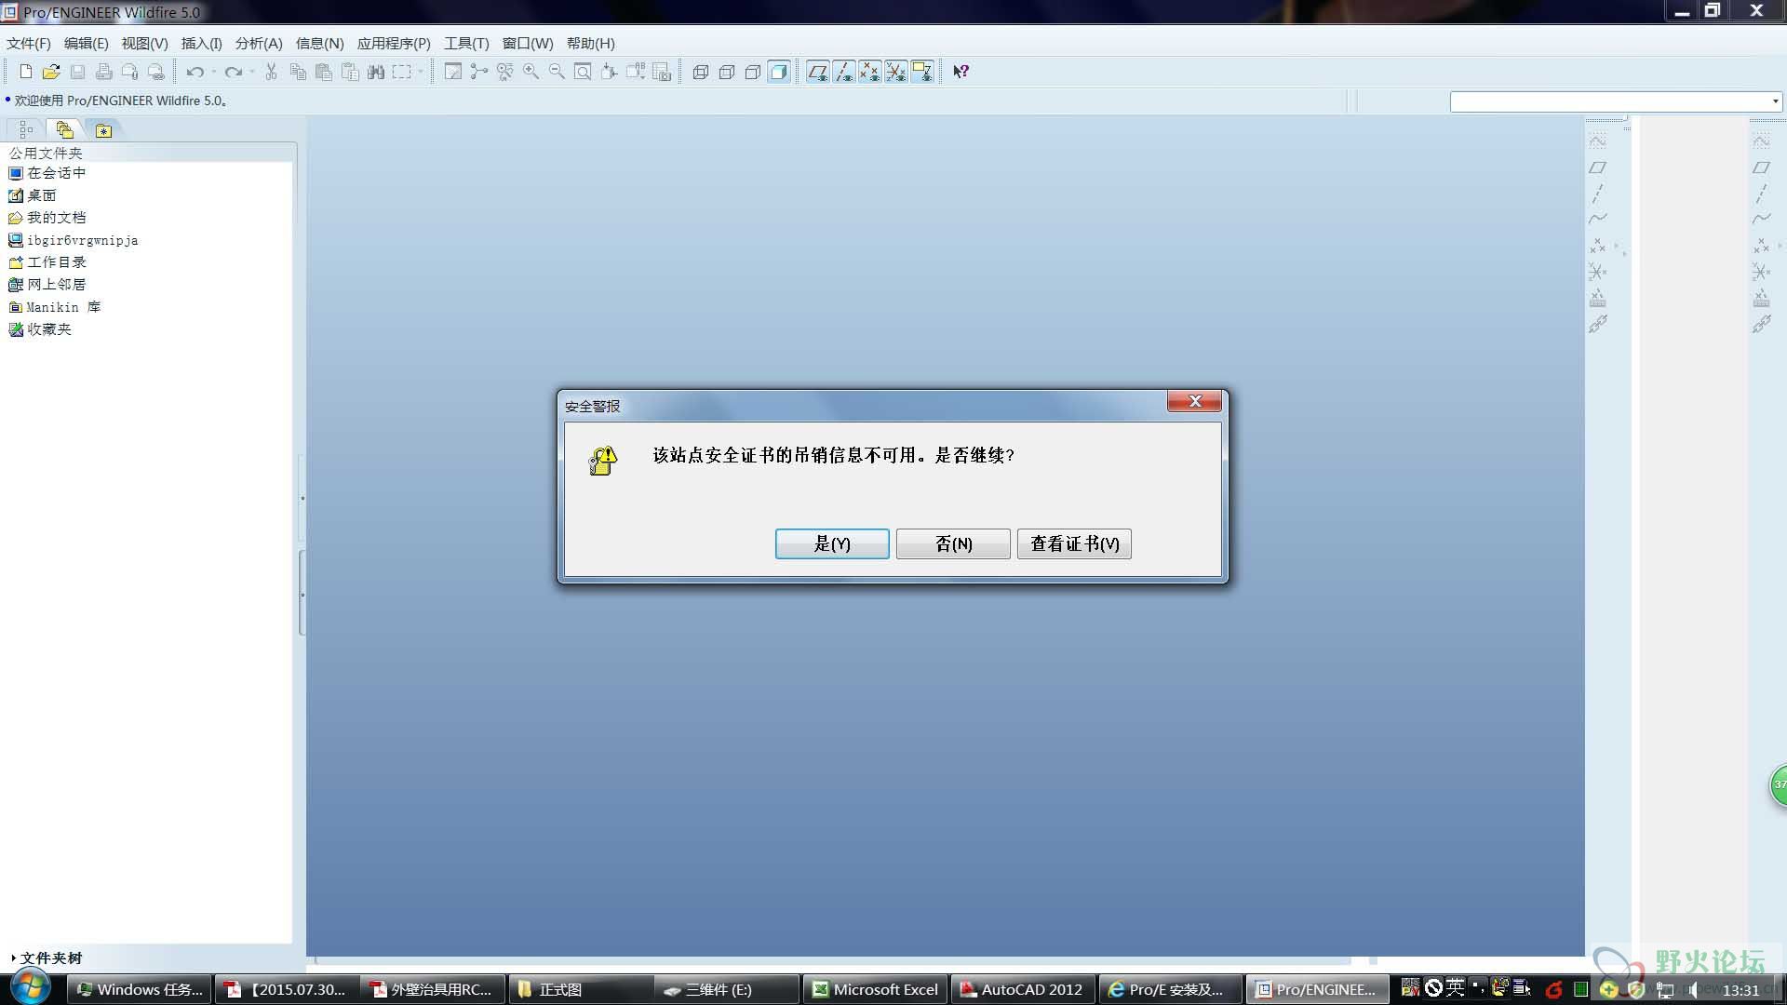The width and height of the screenshot is (1787, 1005).
Task: Select Shading display style
Action: tap(779, 72)
